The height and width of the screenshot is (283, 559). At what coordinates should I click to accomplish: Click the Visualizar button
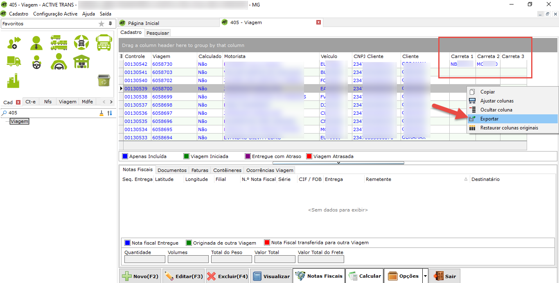coord(271,276)
